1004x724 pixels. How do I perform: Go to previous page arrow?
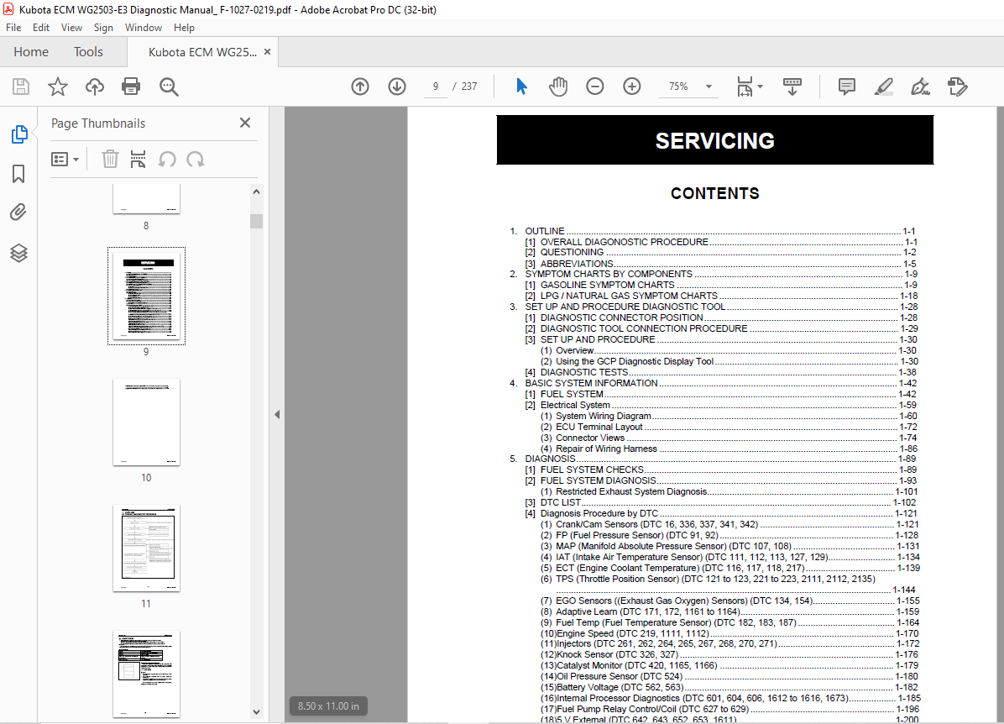(x=360, y=87)
